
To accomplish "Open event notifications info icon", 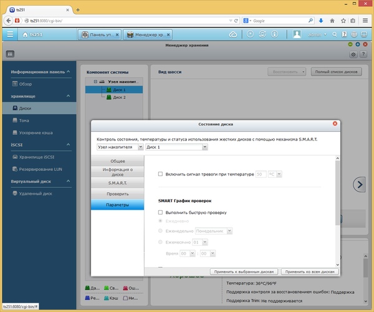I will click(274, 34).
